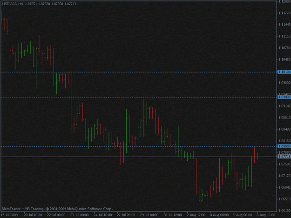Select the 1.09400 horizontal level price tag

coord(284,97)
